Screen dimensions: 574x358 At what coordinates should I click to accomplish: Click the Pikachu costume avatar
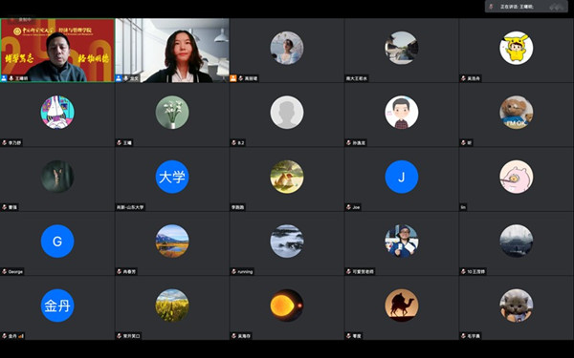517,48
